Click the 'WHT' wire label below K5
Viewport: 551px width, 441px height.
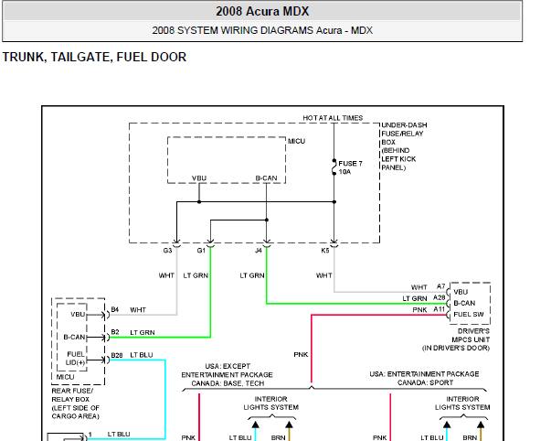coord(323,275)
